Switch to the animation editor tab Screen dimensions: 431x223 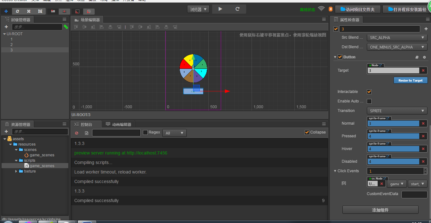[119, 124]
